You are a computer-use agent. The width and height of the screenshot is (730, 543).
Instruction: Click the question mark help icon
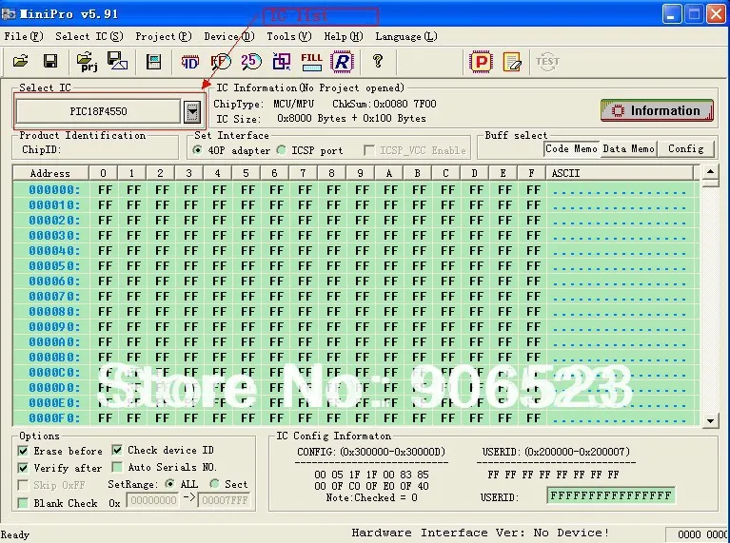pos(378,61)
